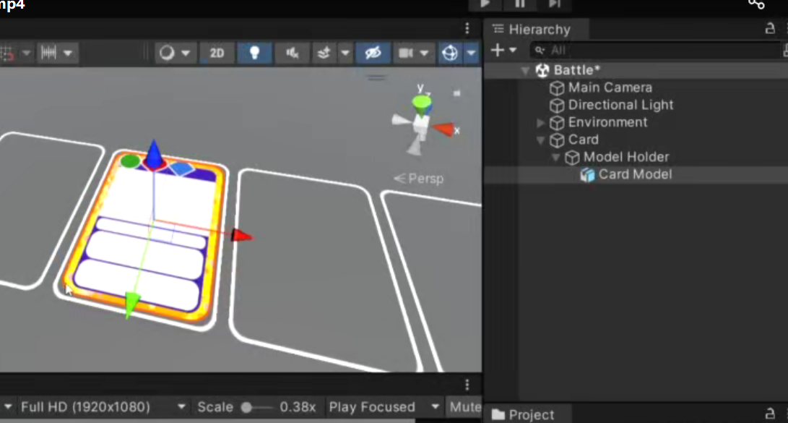Mute scene audio with the speaker icon
The width and height of the screenshot is (788, 423).
tap(292, 52)
